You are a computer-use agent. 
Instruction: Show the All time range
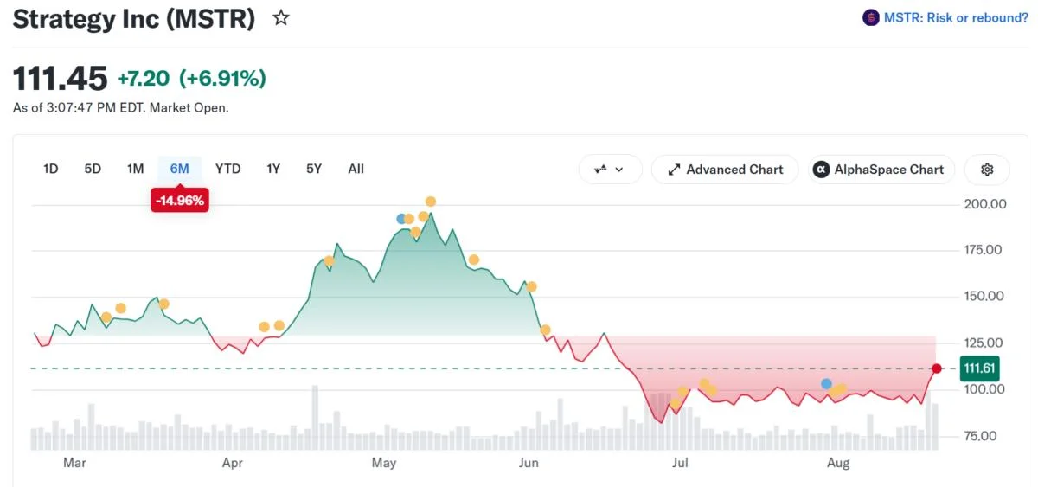point(356,169)
